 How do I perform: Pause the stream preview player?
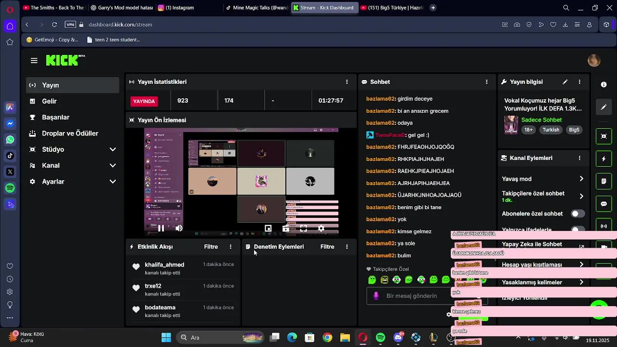tap(161, 228)
